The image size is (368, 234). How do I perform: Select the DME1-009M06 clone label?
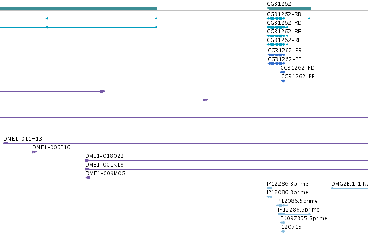[x=105, y=173]
